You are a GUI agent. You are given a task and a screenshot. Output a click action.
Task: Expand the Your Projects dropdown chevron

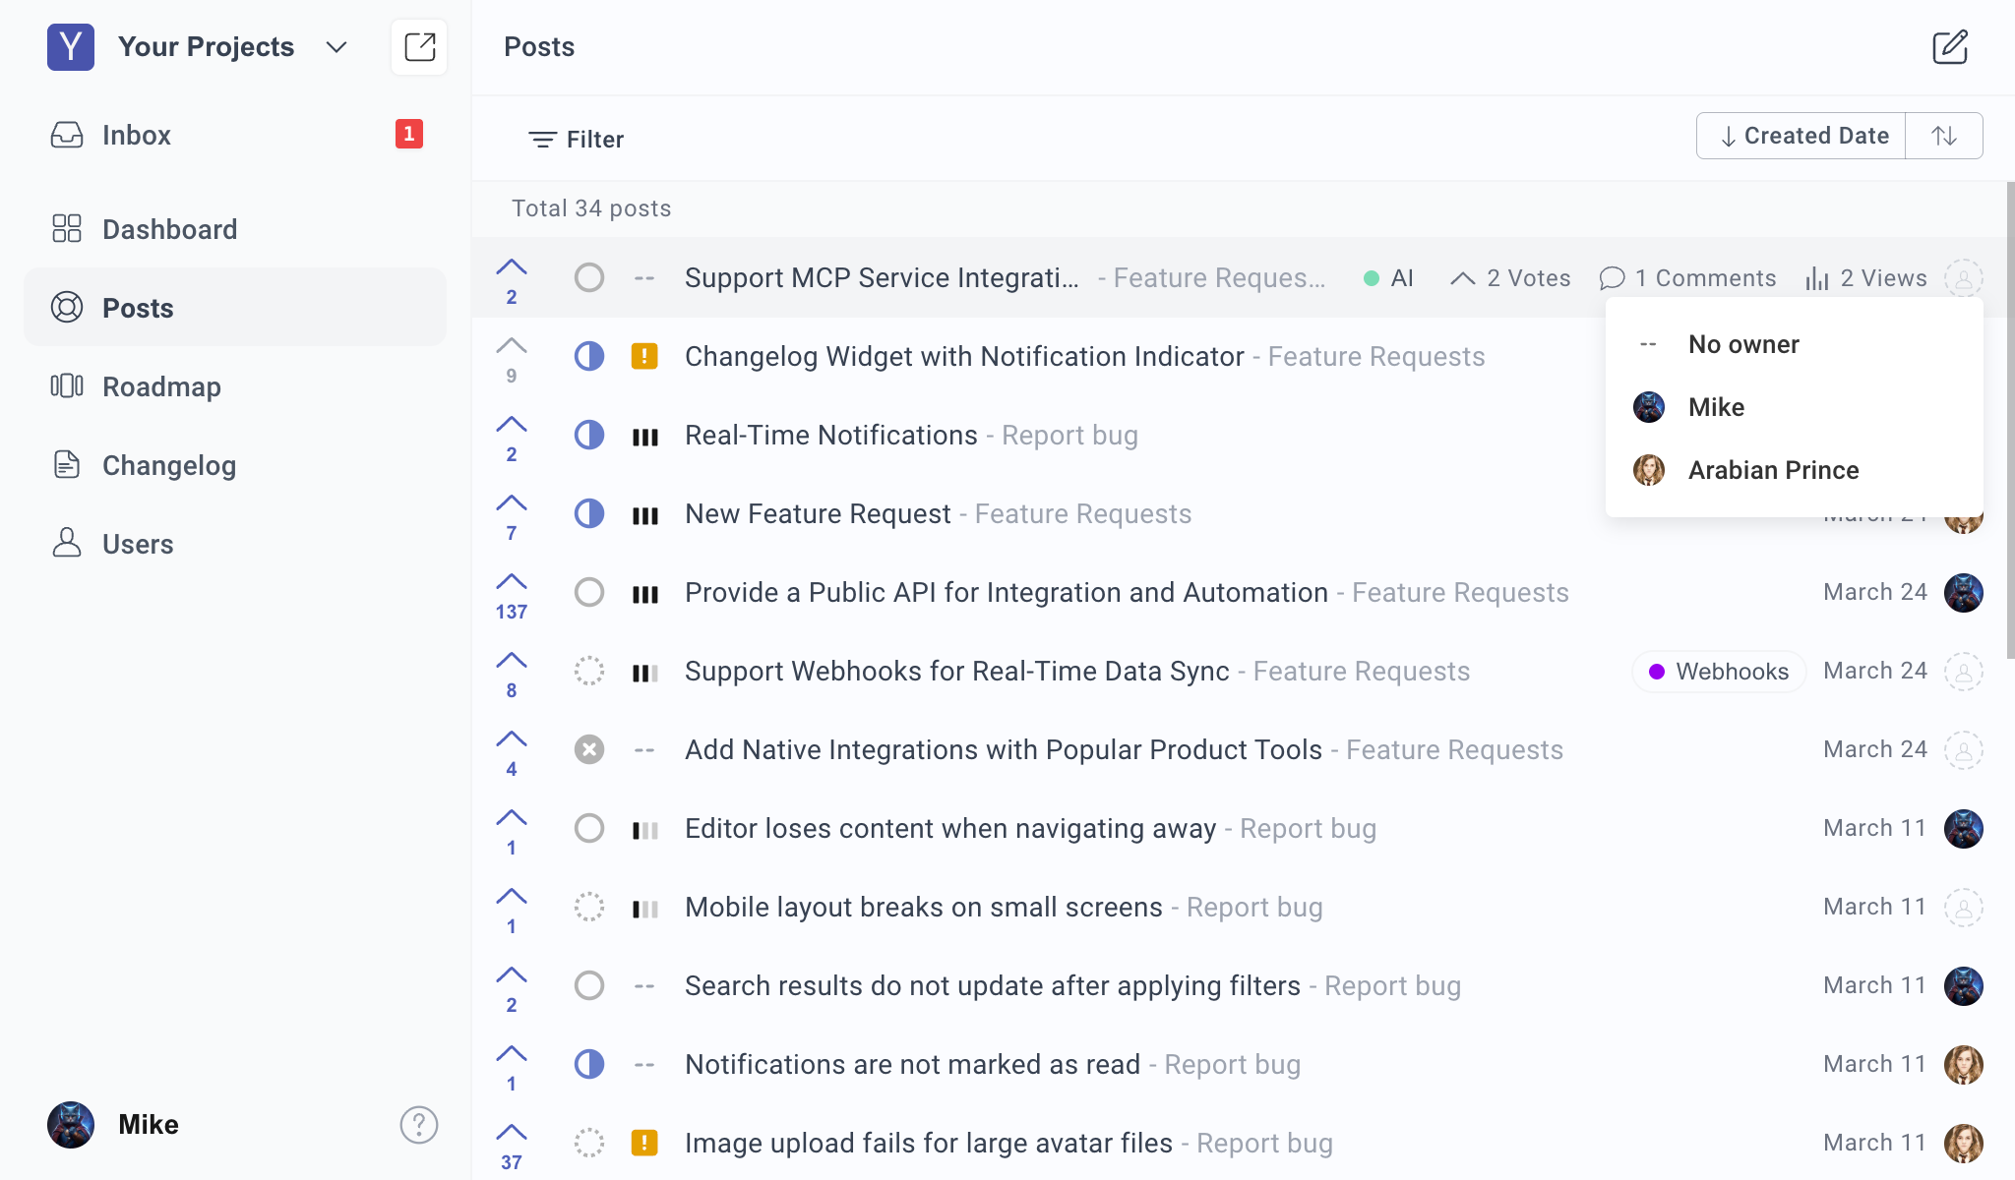[336, 47]
